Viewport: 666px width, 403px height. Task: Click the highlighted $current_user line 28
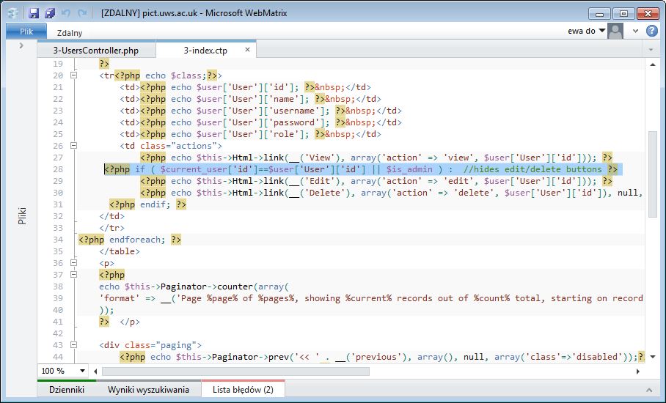point(363,169)
